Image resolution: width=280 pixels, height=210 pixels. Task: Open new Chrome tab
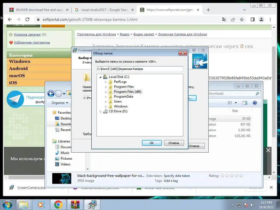click(208, 10)
